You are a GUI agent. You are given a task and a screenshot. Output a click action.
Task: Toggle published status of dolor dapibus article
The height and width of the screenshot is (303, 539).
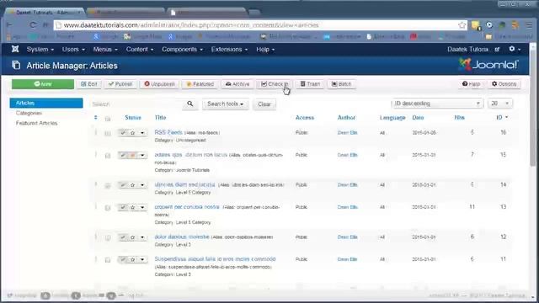(123, 237)
